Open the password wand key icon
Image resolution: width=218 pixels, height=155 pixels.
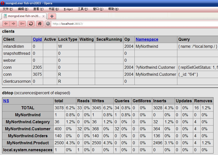(22, 24)
